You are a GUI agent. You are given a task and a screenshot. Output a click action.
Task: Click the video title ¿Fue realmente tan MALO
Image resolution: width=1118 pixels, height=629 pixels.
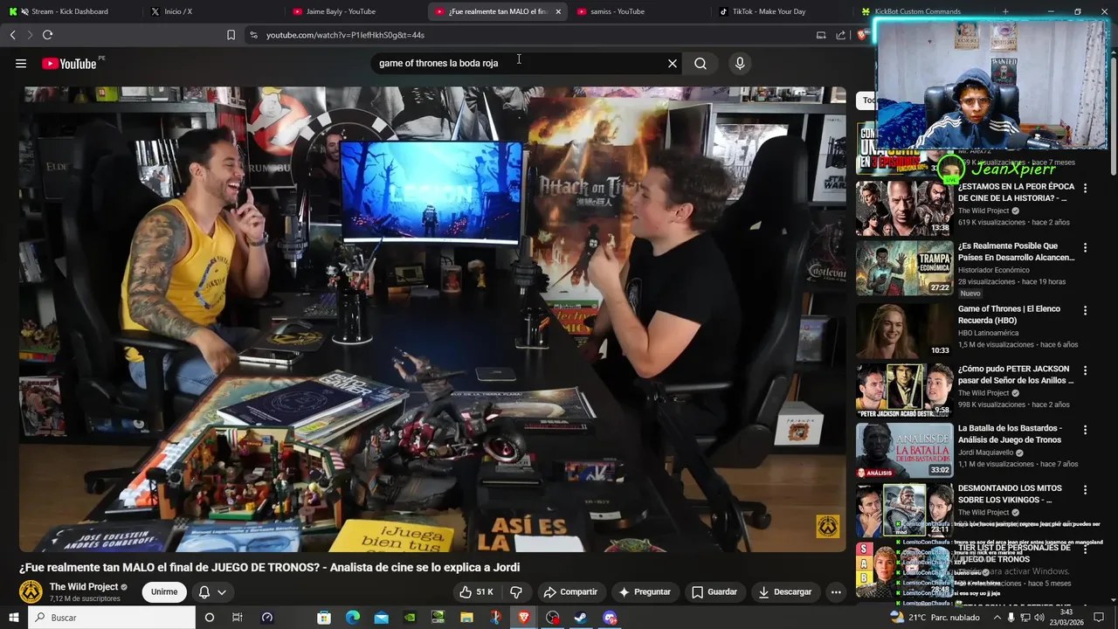pyautogui.click(x=270, y=567)
